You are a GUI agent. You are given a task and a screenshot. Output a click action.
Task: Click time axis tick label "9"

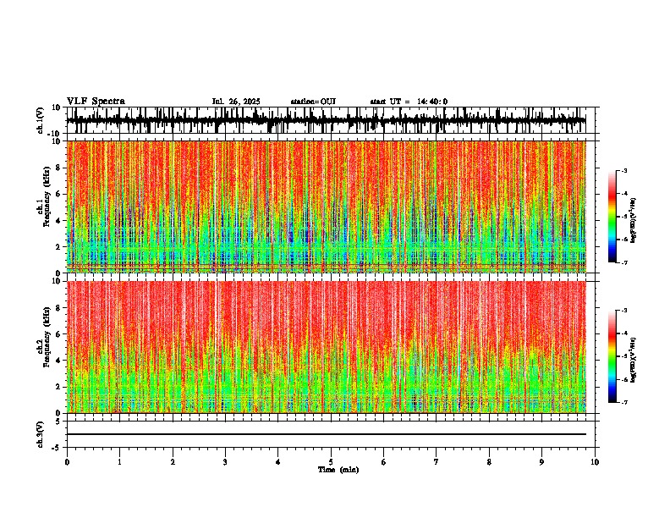point(541,462)
